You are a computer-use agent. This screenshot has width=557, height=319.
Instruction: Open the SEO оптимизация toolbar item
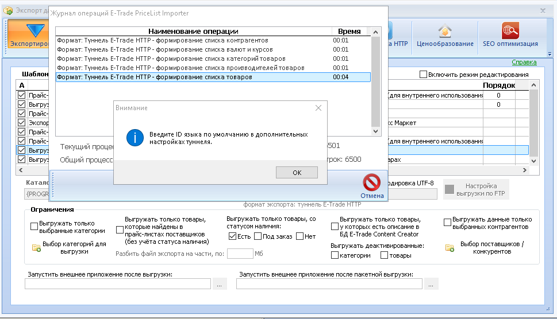coord(510,36)
